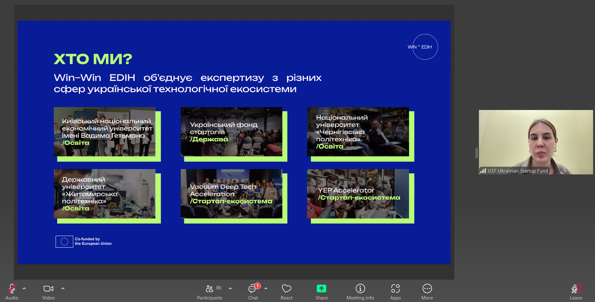The image size is (595, 302).
Task: Leave the meeting
Action: [576, 292]
